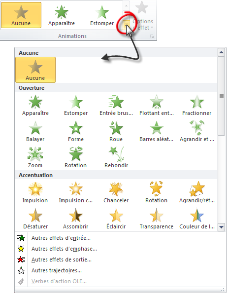Screen dimensions: 228x297
Task: Open the Animations group dialog launcher
Action: [152, 37]
